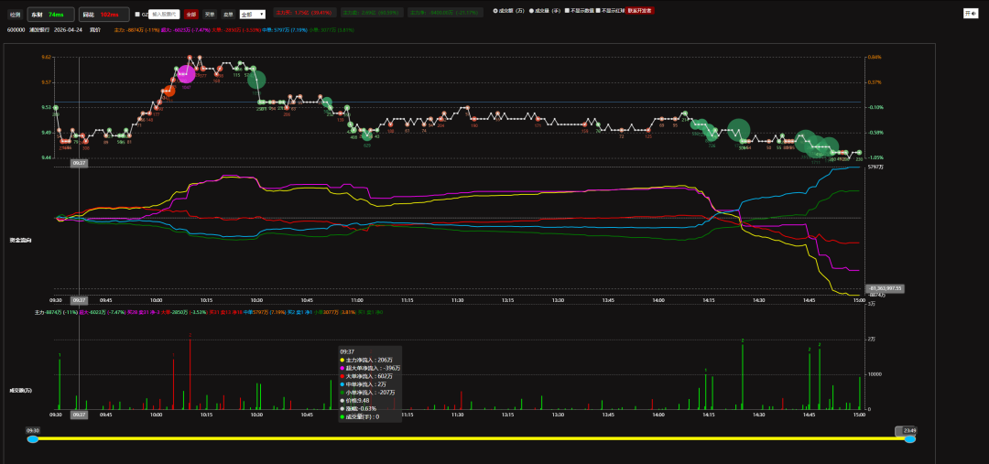
Task: Select the 买单 filter
Action: pyautogui.click(x=210, y=15)
